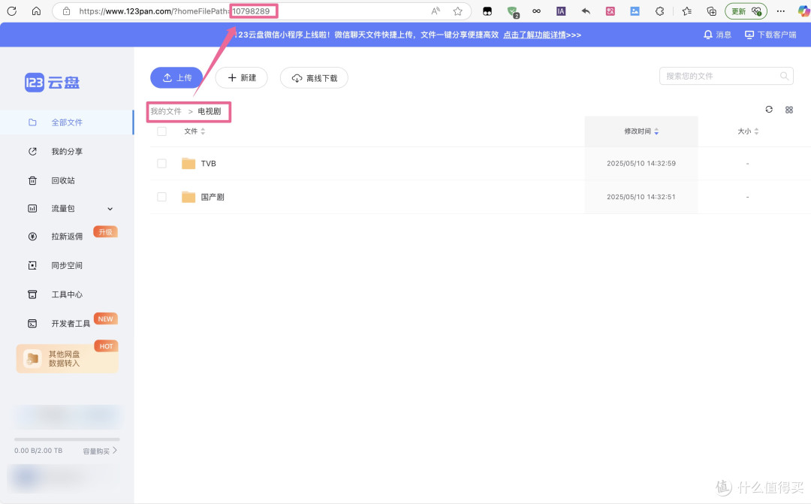Click 电视剧 breadcrumb

pyautogui.click(x=210, y=111)
